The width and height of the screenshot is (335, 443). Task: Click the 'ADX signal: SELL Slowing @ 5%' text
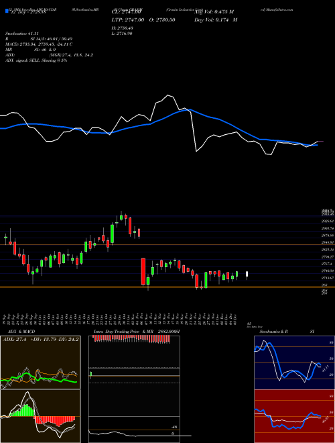click(36, 60)
